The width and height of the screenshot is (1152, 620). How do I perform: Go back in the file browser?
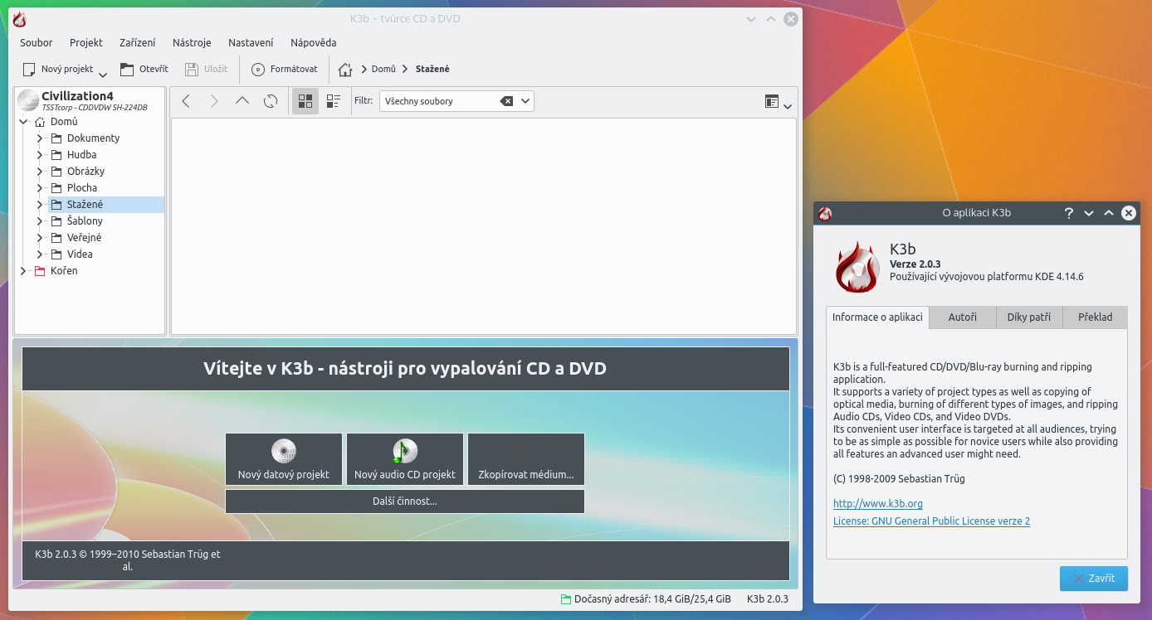point(186,101)
